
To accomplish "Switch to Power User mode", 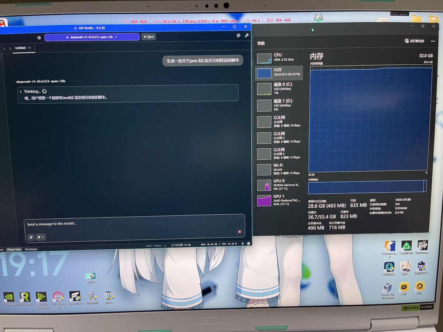I will (x=14, y=249).
